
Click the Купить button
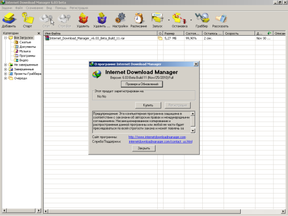coord(148,105)
